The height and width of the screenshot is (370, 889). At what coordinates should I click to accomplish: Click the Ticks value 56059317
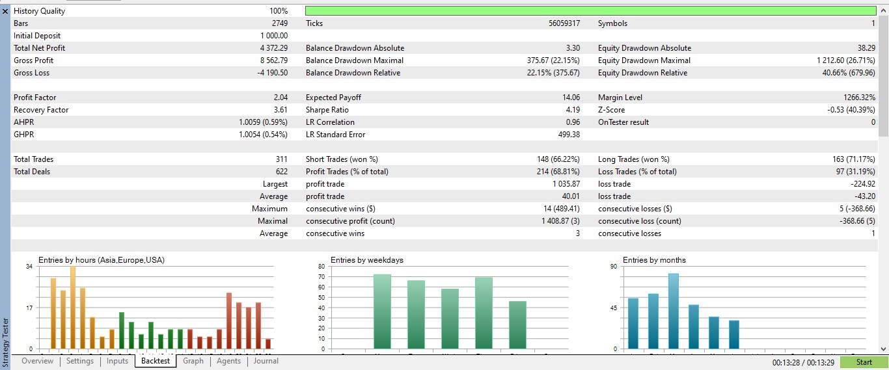coord(564,23)
